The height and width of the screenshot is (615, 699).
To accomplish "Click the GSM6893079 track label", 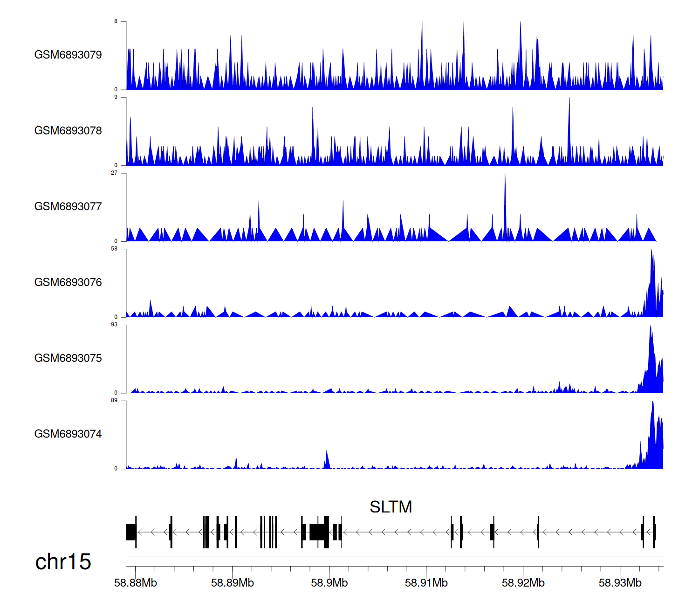I will pos(68,55).
